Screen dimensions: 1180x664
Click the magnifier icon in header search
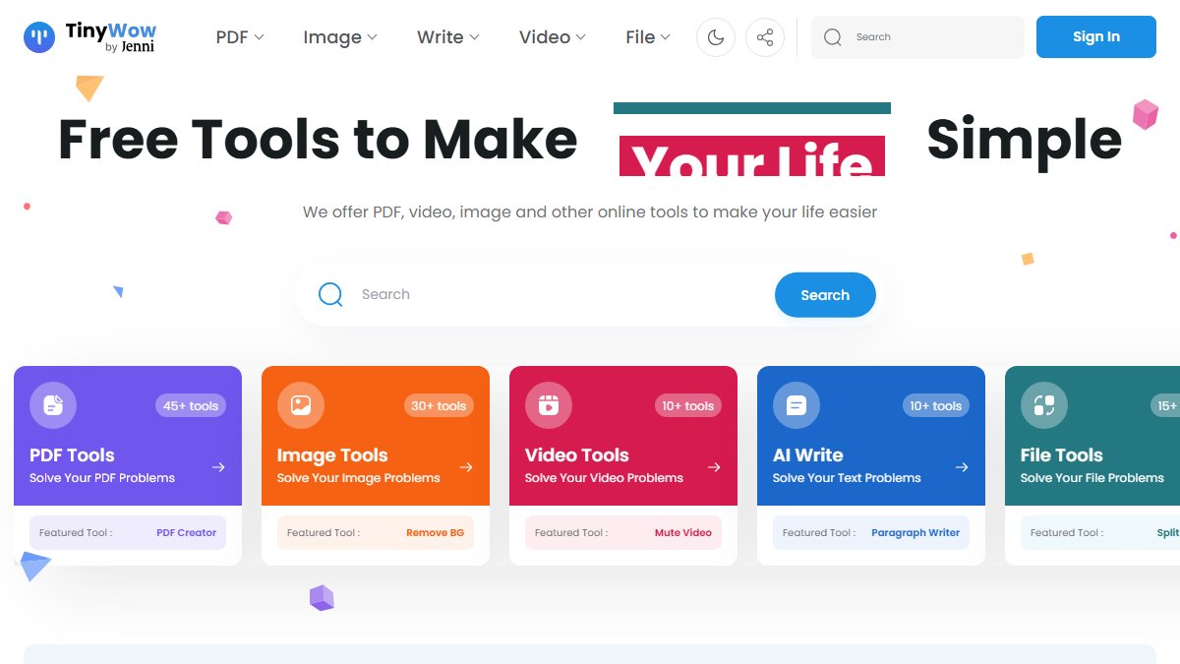coord(833,37)
